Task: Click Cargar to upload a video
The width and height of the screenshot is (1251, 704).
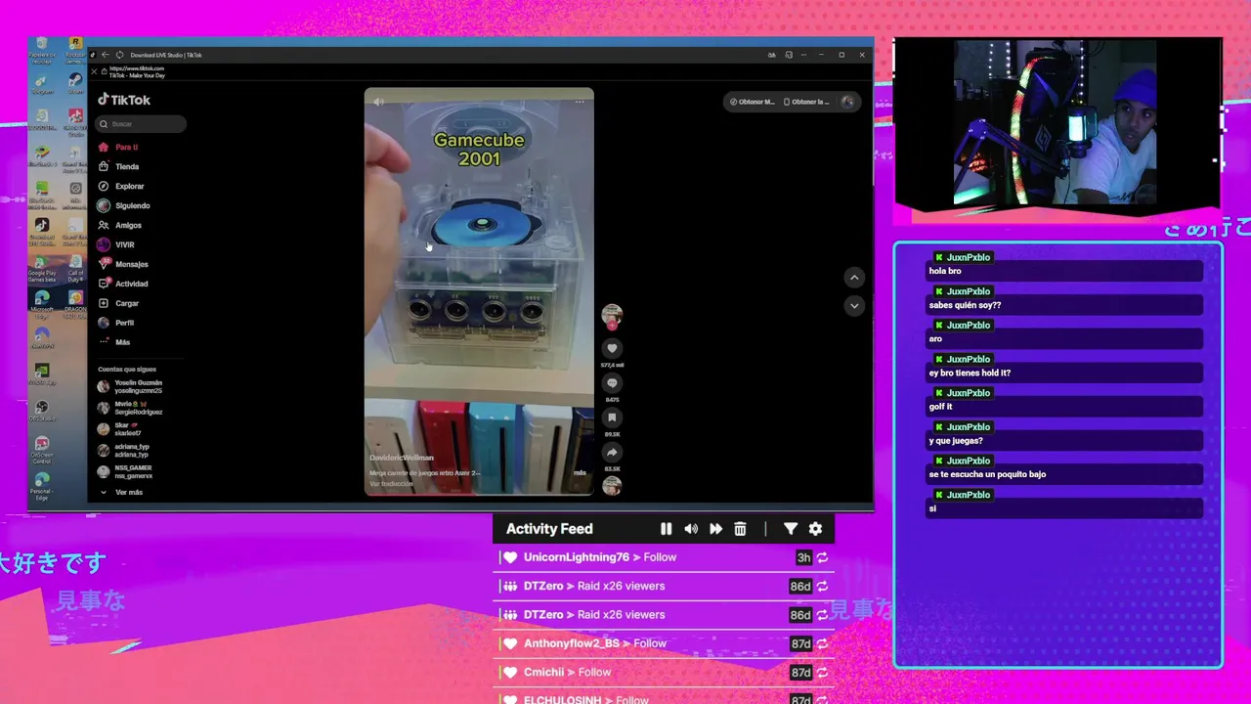Action: [x=119, y=303]
